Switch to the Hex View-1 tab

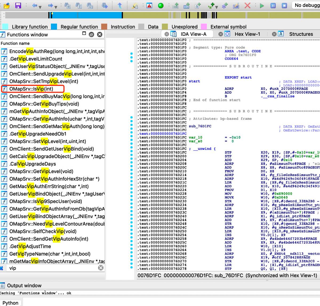pyautogui.click(x=247, y=34)
